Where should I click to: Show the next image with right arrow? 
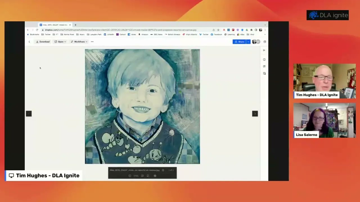pos(255,114)
